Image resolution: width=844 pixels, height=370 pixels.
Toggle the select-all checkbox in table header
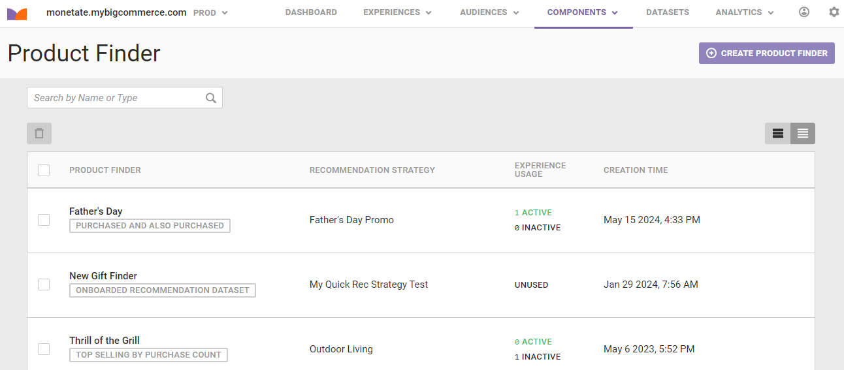click(x=44, y=170)
